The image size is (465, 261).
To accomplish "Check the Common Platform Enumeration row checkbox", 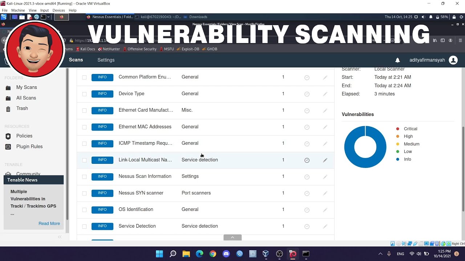I will click(84, 77).
